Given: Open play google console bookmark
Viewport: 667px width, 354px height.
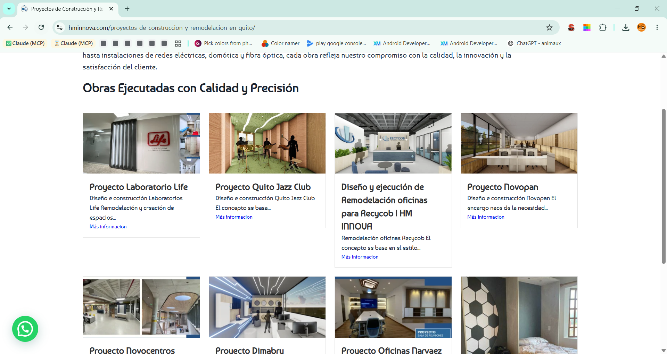Looking at the screenshot, I should pos(336,43).
